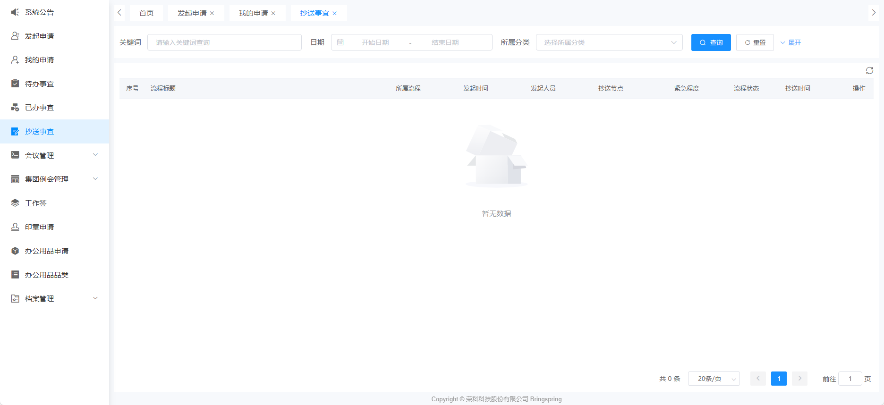Viewport: 884px width, 405px height.
Task: Expand the 会议管理 submenu
Action: (95, 155)
